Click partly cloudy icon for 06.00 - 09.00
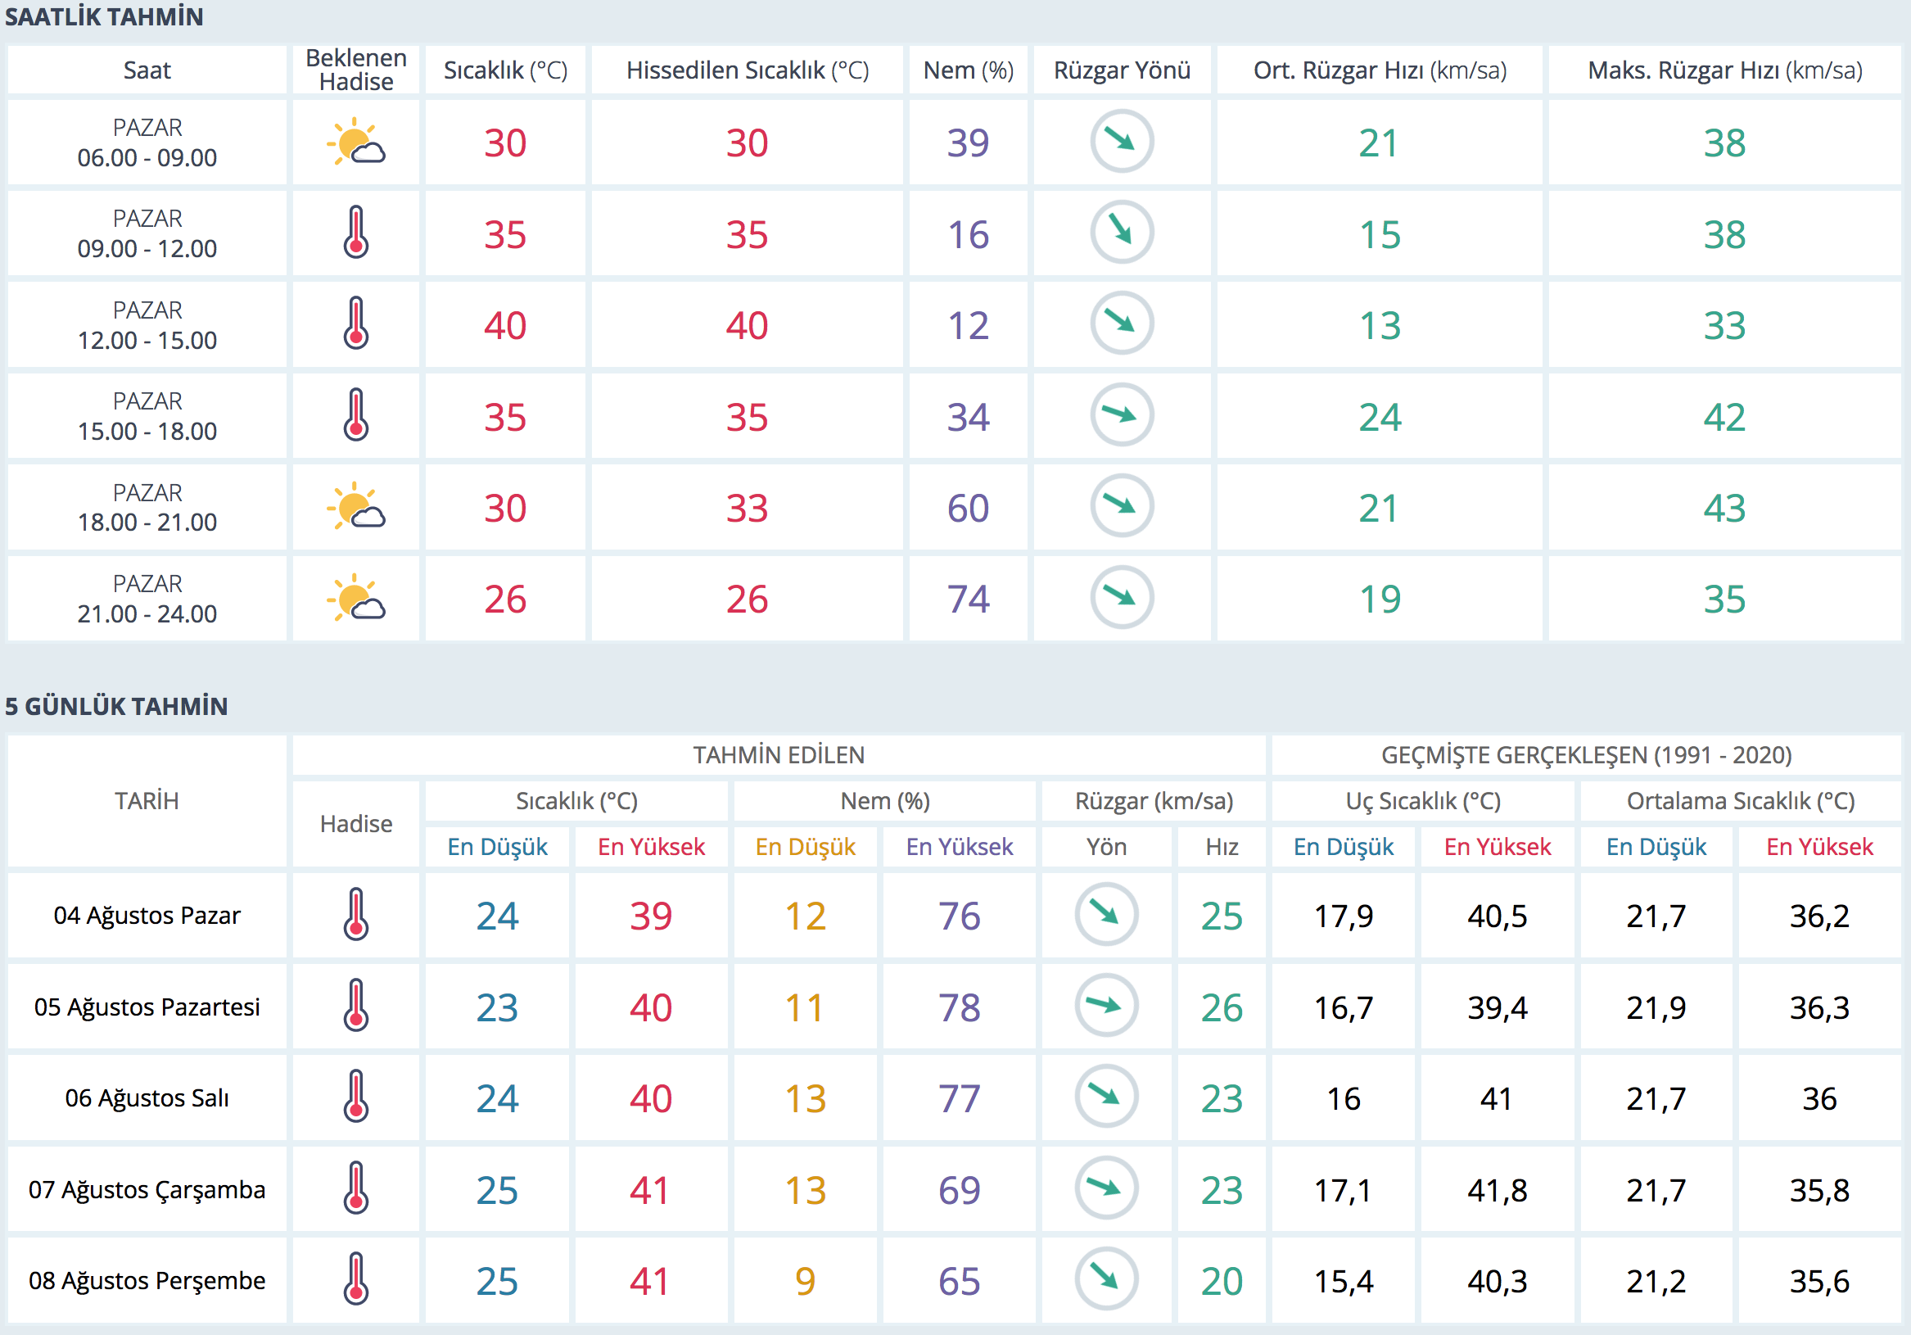1911x1335 pixels. pyautogui.click(x=355, y=143)
